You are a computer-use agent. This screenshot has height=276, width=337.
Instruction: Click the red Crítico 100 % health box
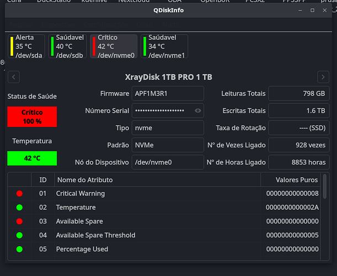32,117
